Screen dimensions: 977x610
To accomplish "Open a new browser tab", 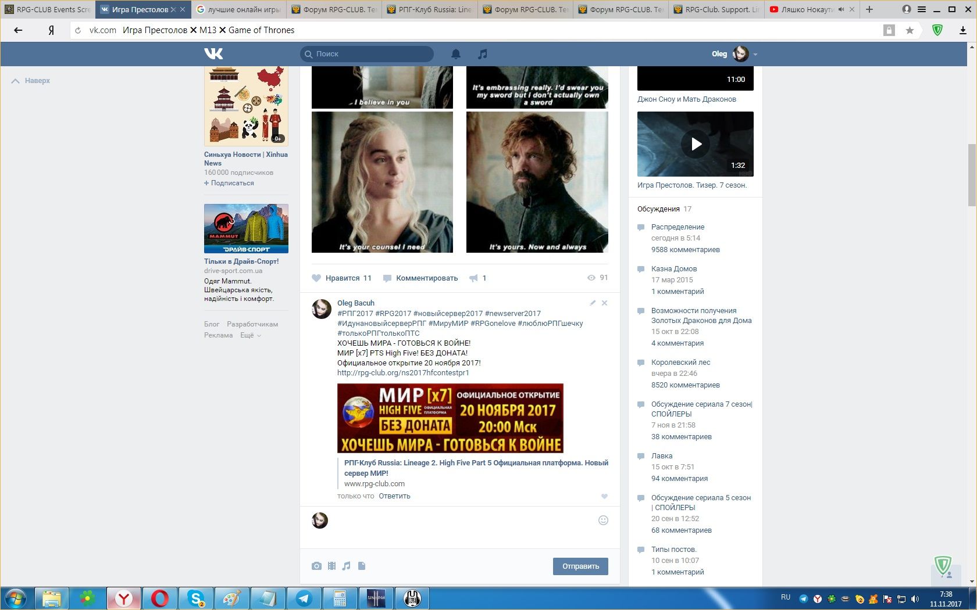I will [869, 9].
